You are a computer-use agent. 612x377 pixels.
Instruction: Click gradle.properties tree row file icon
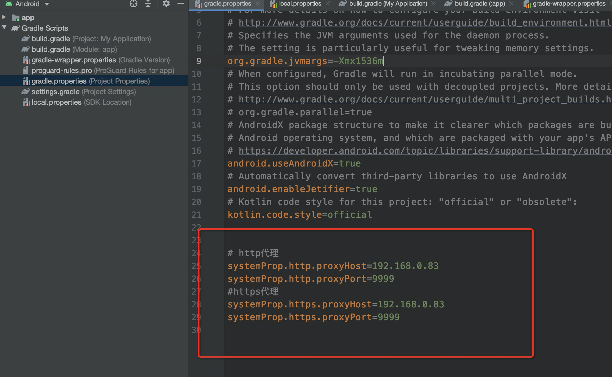26,81
